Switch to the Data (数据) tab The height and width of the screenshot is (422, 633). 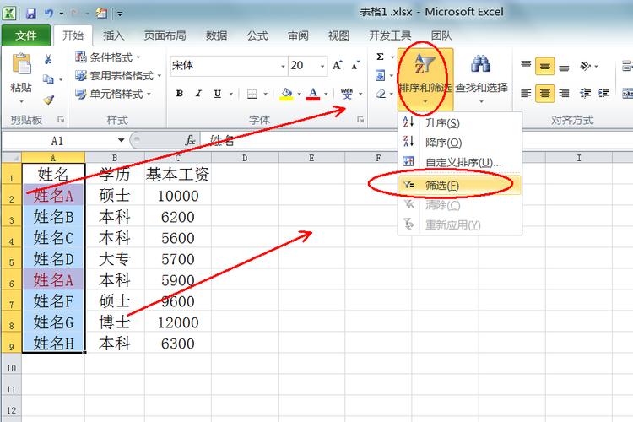tap(216, 35)
